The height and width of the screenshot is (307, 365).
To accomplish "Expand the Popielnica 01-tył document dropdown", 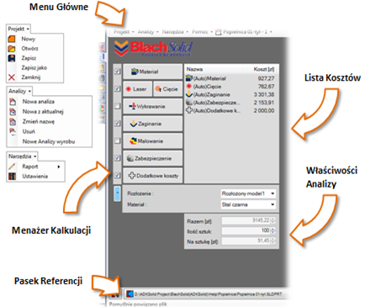I will click(271, 32).
